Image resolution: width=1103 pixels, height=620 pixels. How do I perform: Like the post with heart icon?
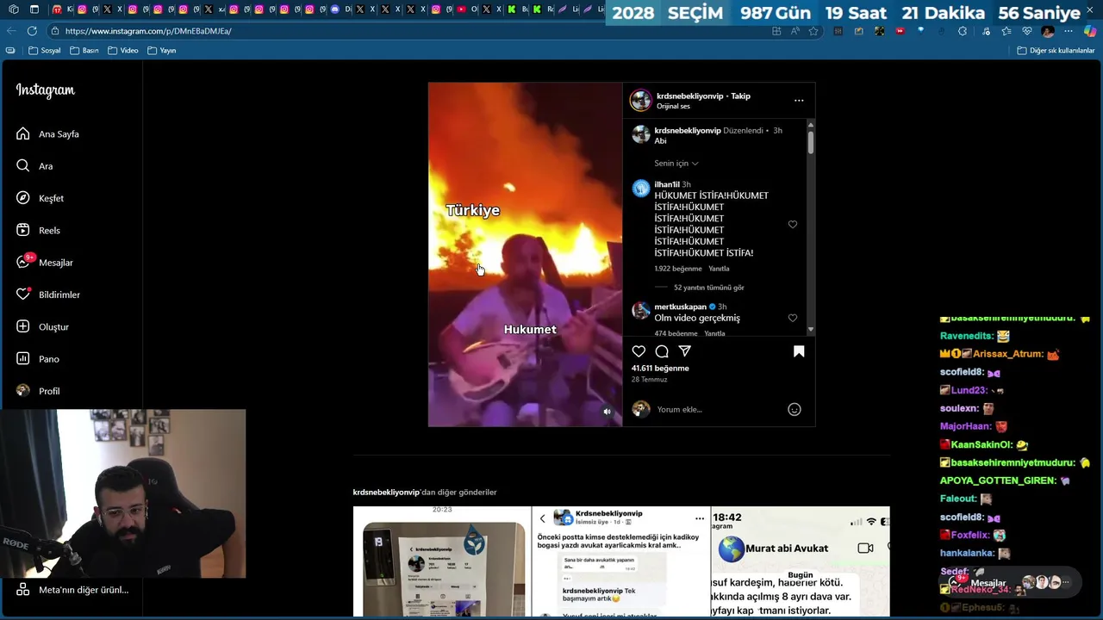click(x=639, y=351)
